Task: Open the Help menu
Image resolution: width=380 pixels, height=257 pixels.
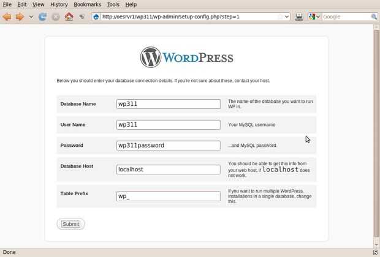Action: point(131,4)
